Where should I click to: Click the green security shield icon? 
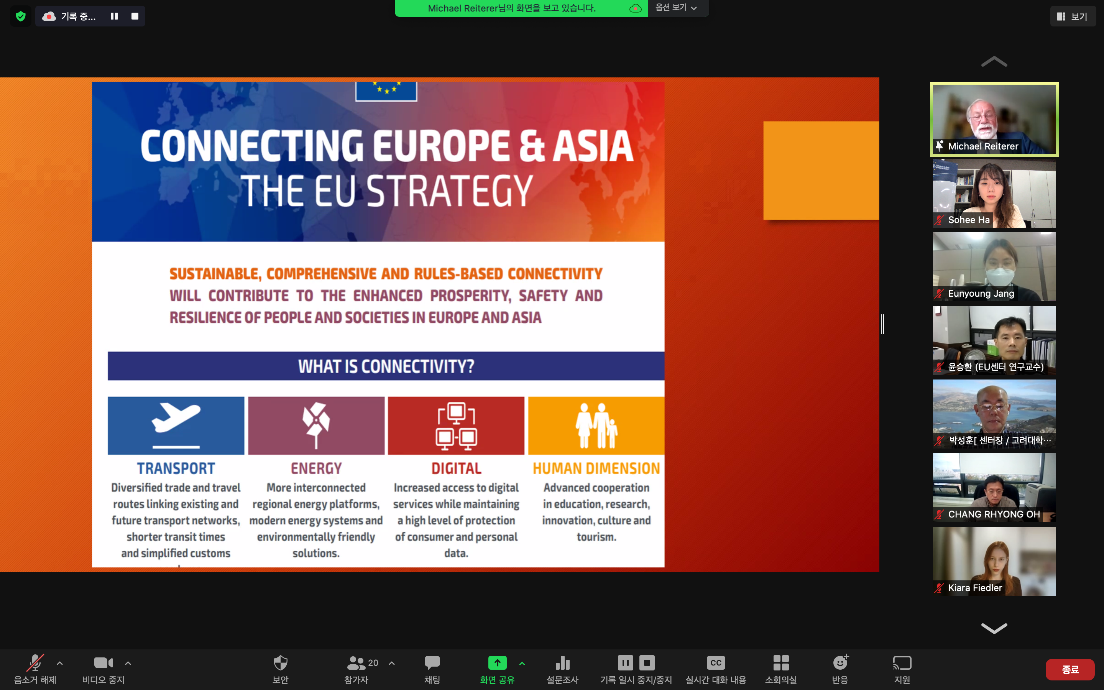click(x=21, y=16)
